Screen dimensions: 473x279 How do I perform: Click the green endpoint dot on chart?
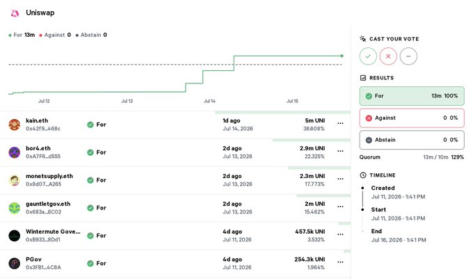pyautogui.click(x=342, y=56)
